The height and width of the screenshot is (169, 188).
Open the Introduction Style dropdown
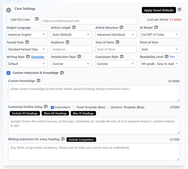coord(71,64)
